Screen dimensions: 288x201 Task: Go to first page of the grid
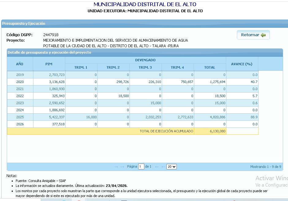click(x=116, y=167)
